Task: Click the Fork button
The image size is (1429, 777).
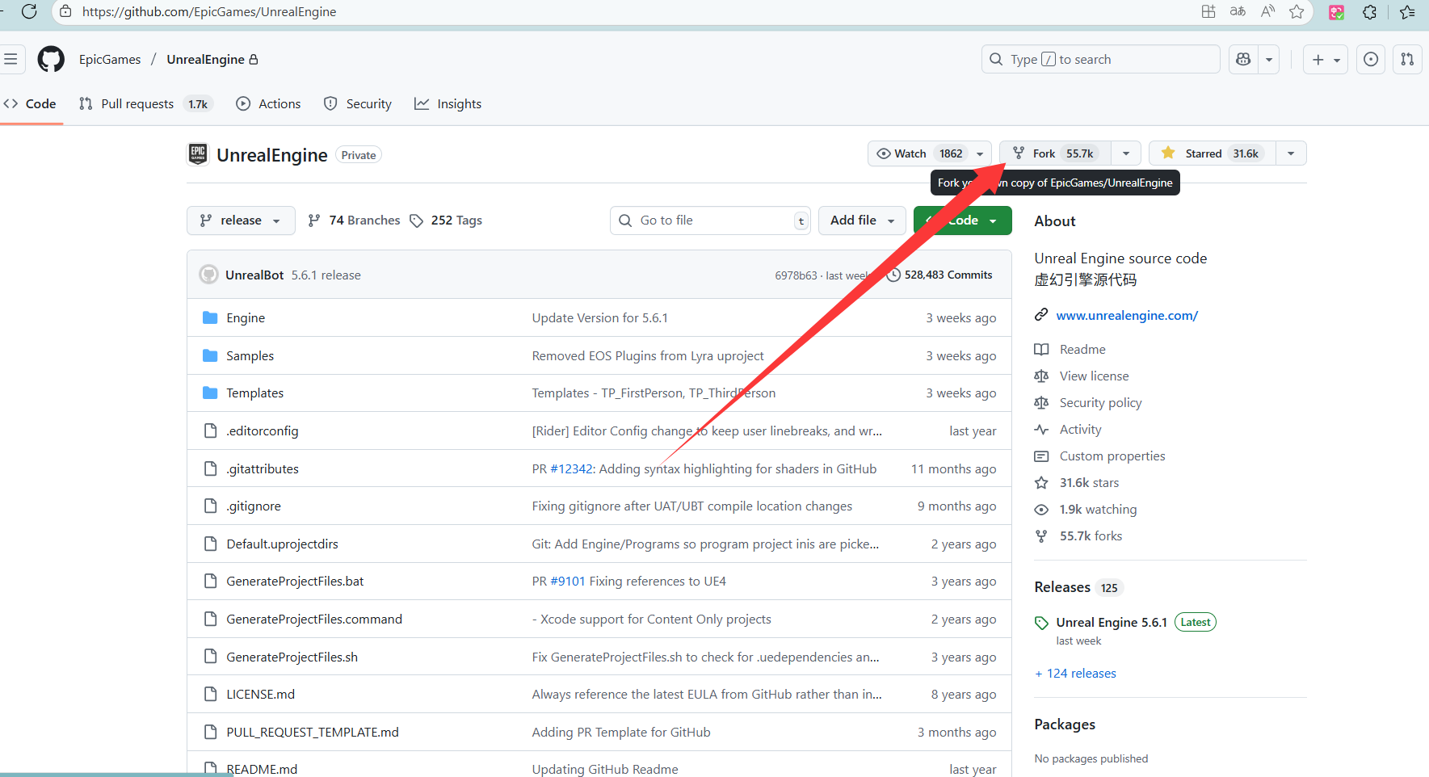Action: (1055, 153)
